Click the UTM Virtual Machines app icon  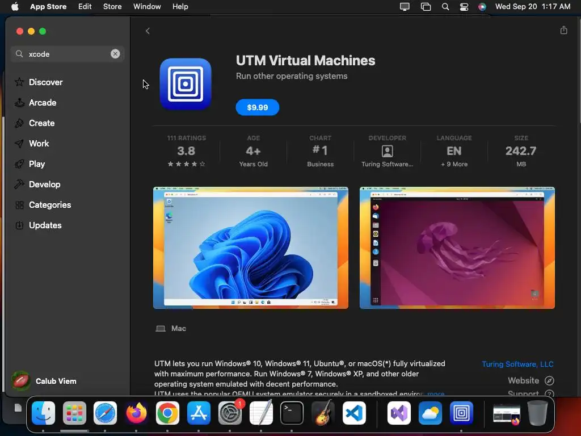[186, 84]
